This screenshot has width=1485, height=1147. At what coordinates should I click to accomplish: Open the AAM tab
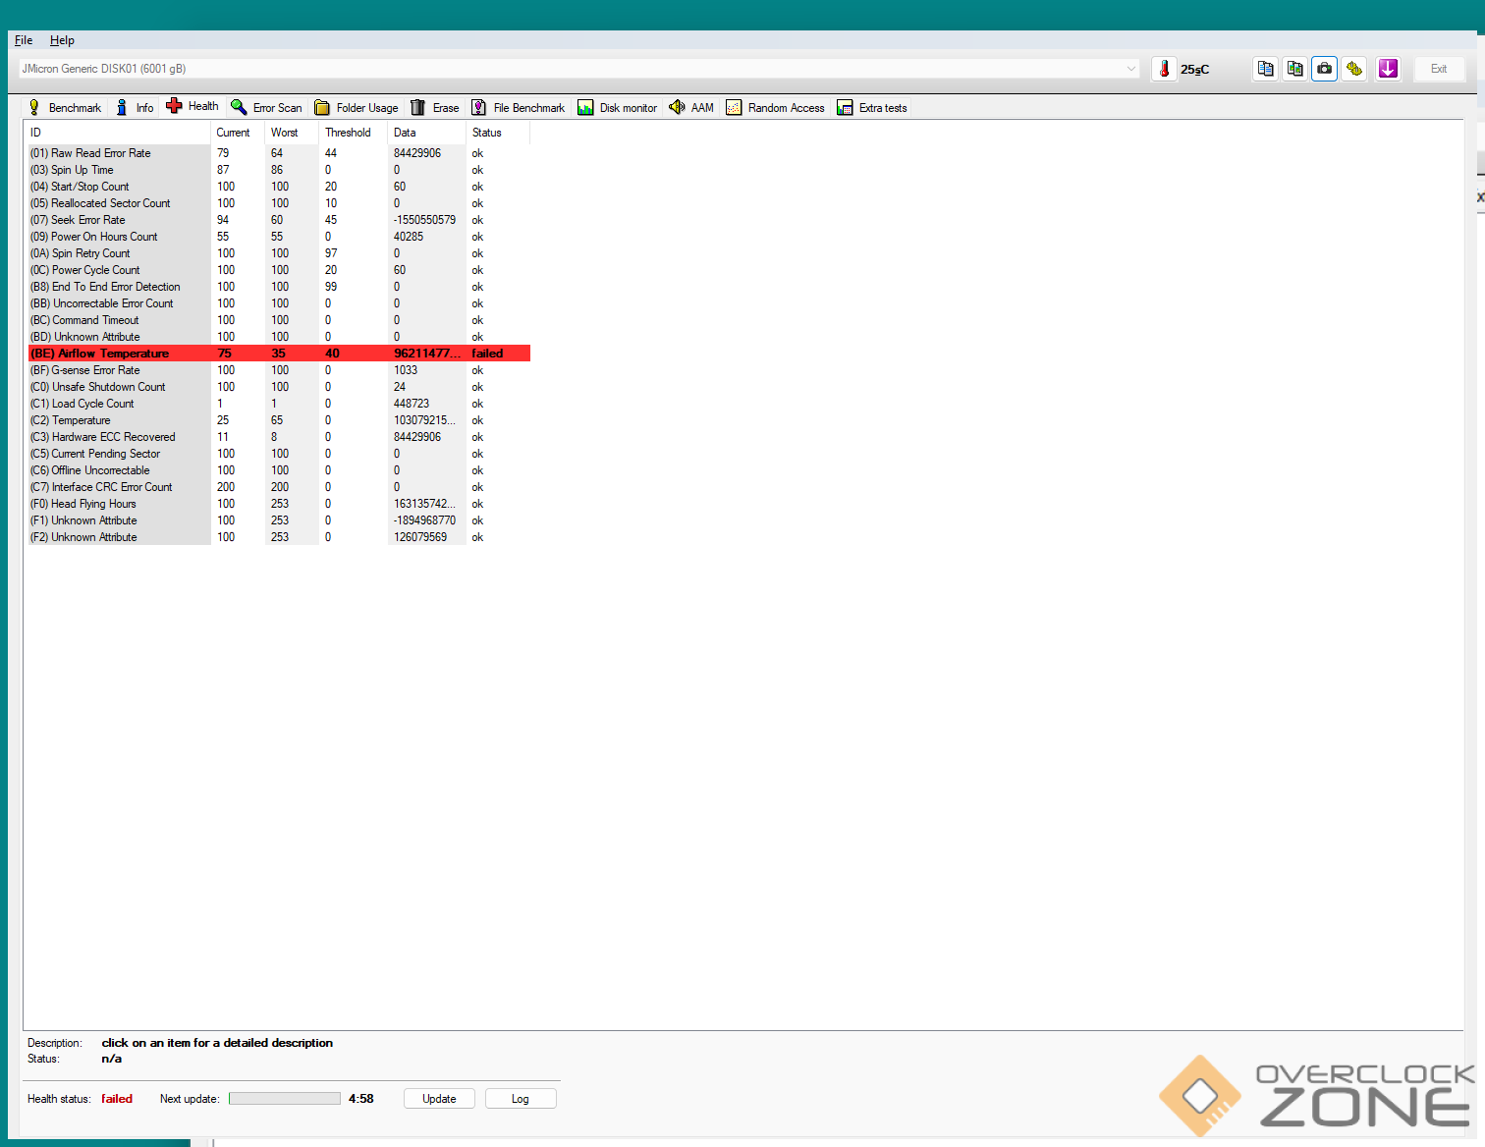coord(691,108)
